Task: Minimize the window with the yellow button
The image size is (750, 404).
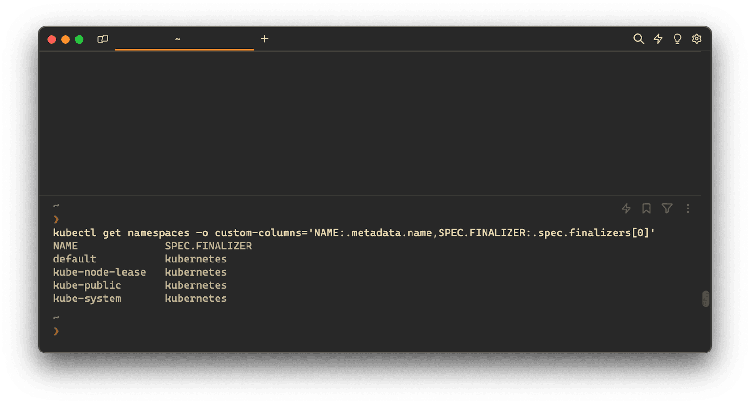Action: [x=66, y=39]
